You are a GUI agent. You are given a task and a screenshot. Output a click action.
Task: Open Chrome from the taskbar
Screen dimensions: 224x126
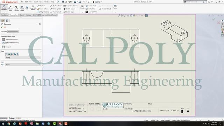pos(8,124)
